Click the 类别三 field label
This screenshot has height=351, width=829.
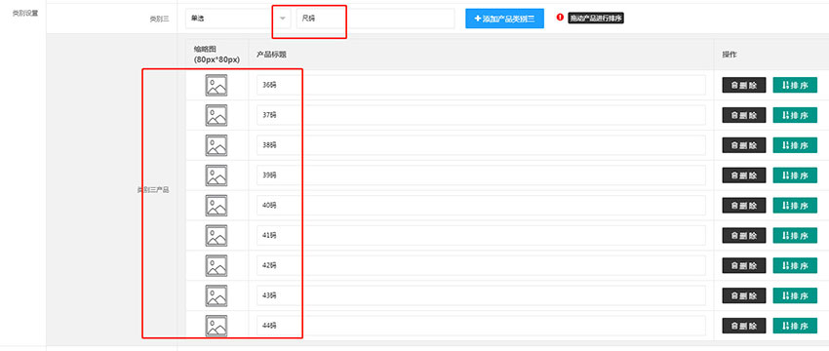[x=159, y=19]
